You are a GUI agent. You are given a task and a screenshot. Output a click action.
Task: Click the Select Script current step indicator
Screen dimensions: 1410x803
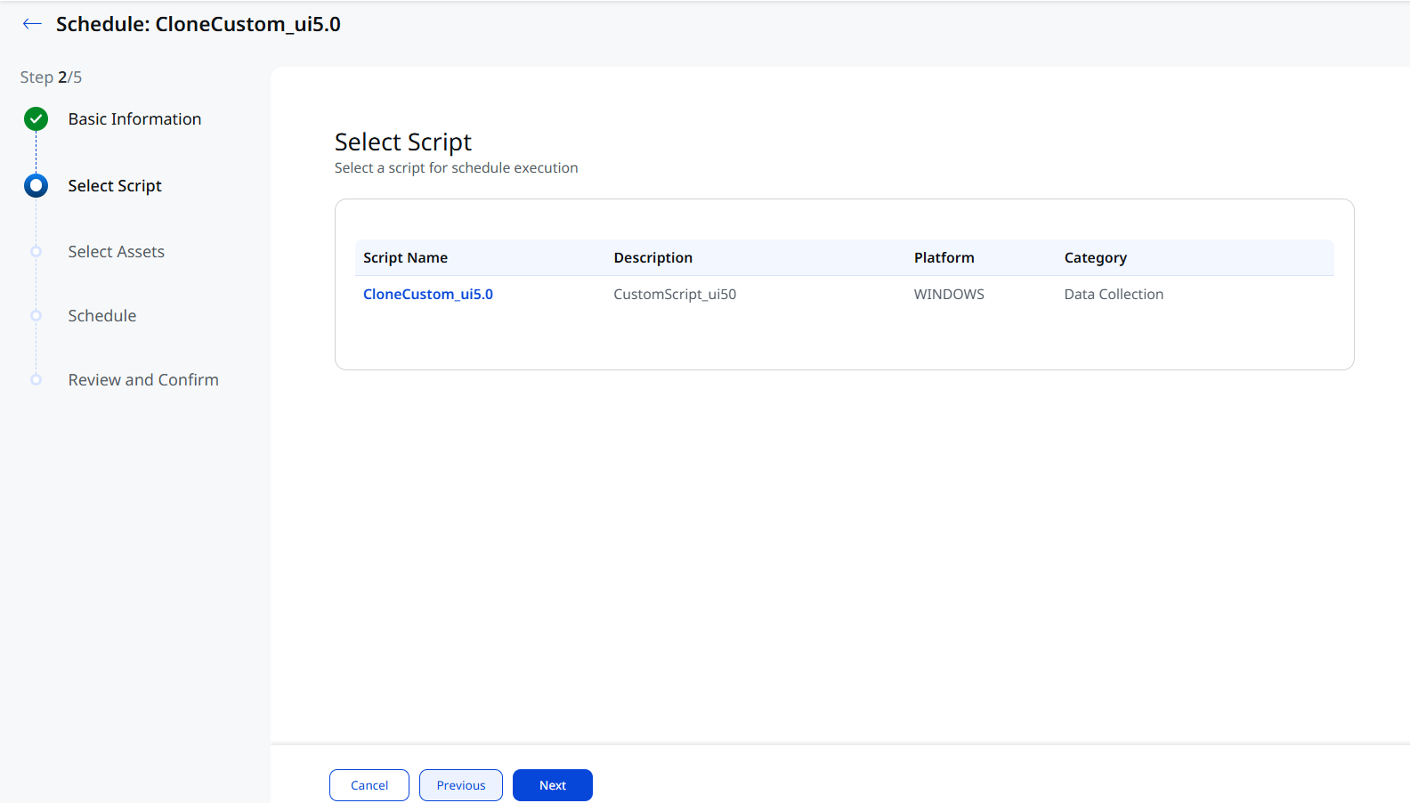pos(36,185)
